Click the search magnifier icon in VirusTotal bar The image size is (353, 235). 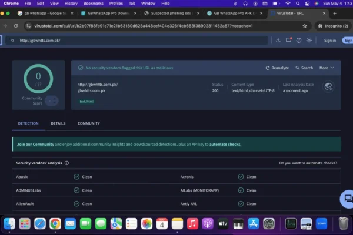click(12, 41)
